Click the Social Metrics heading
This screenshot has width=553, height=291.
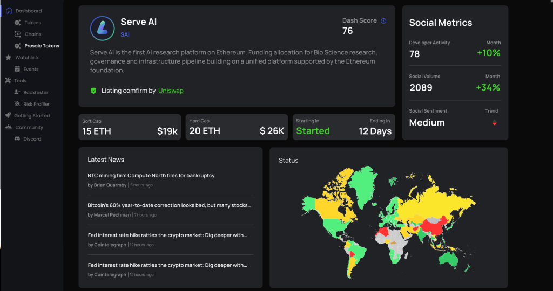point(441,23)
